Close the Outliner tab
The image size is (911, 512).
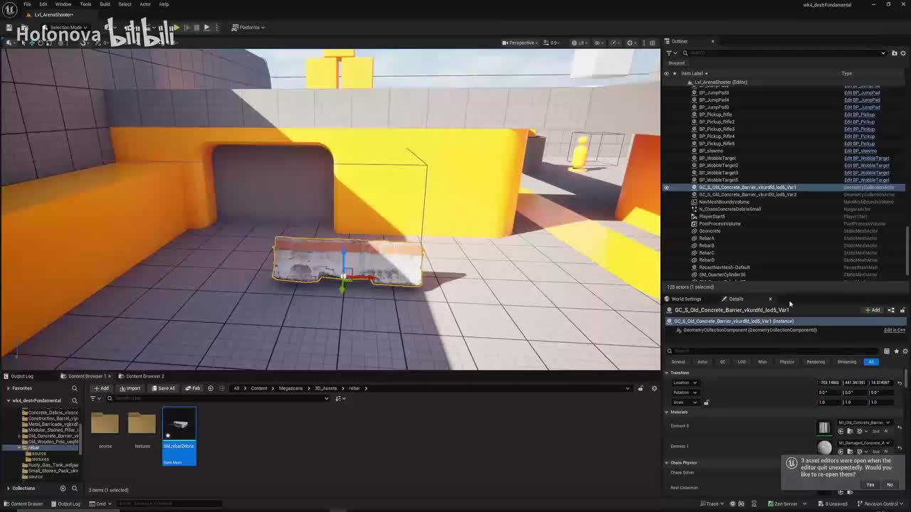coord(712,41)
